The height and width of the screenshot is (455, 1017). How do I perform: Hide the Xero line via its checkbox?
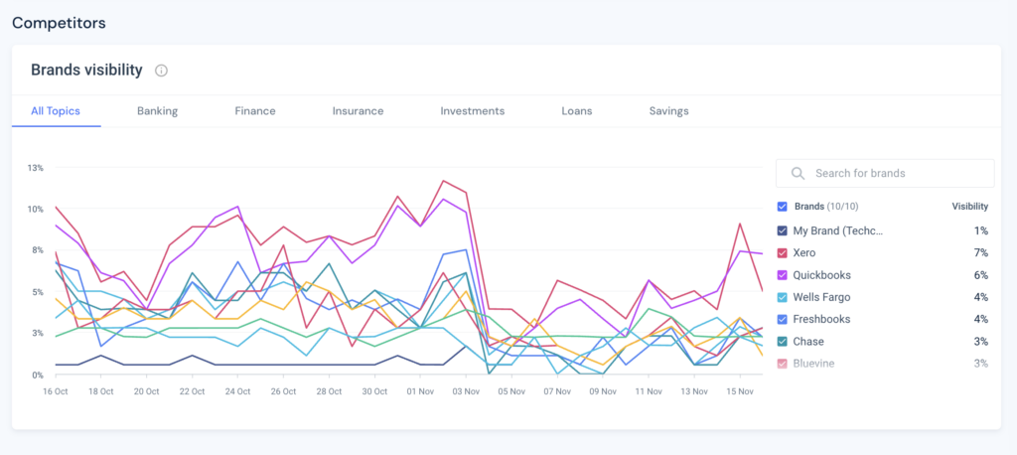tap(783, 253)
